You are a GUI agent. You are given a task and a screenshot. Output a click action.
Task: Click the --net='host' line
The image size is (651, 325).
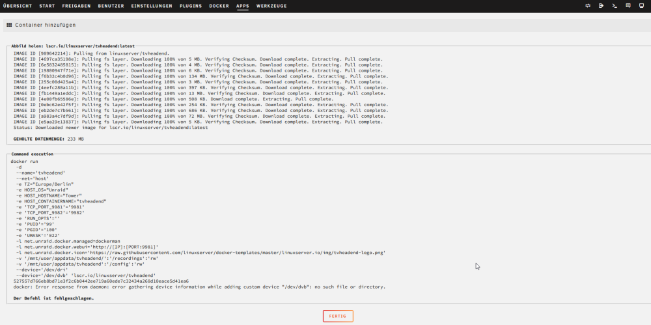click(x=33, y=178)
